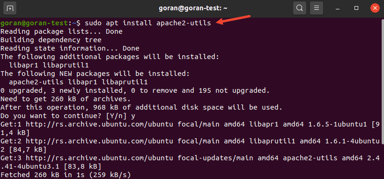Screen dimensions: 384x179
Task: Click the Reading package lists... Done line
Action: point(61,32)
